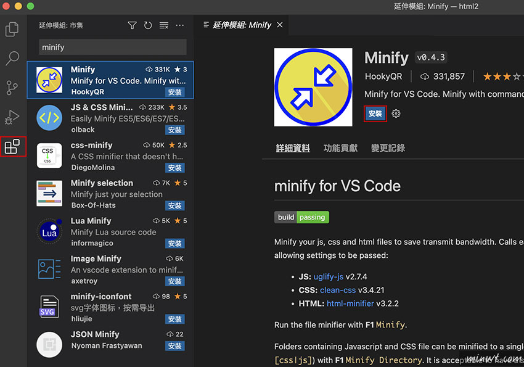Open the Run and Debug view

[x=12, y=117]
